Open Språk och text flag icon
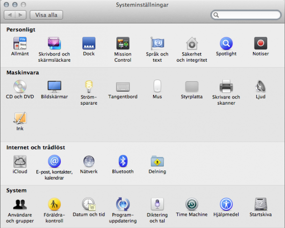Viewport: 285px width, 228px height. point(157,43)
